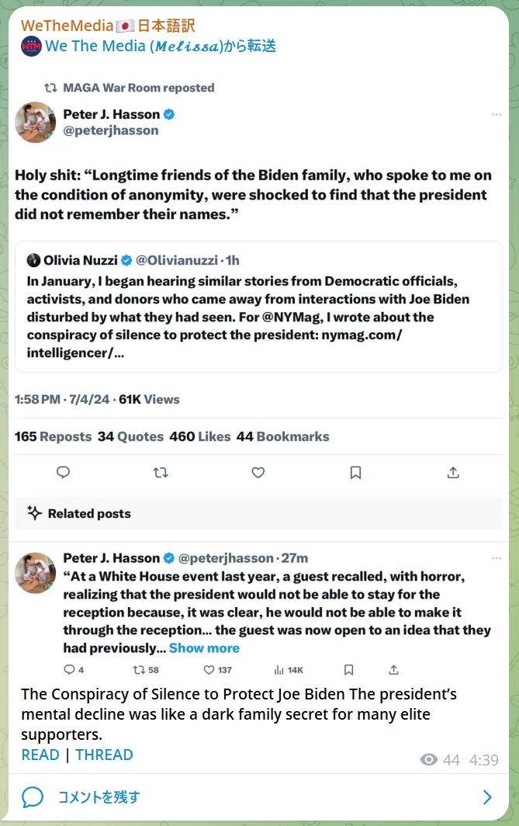Open the THREAD link
519x826 pixels.
click(104, 755)
